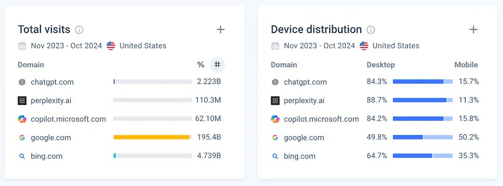Open United States flag selector in Total visits
503x186 pixels.
pyautogui.click(x=111, y=46)
